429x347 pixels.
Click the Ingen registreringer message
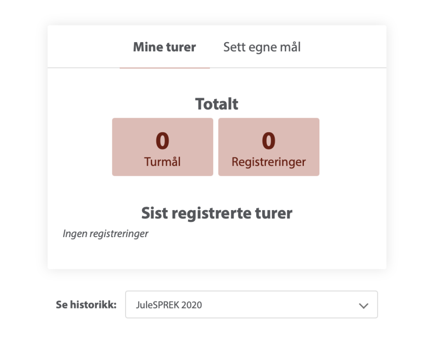point(105,234)
